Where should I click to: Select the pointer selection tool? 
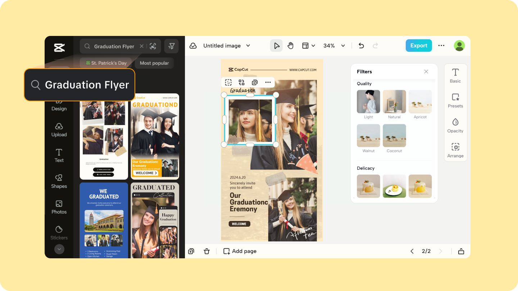276,46
